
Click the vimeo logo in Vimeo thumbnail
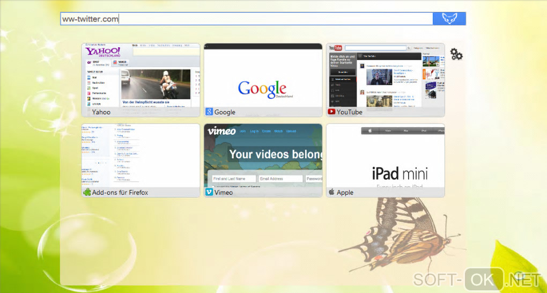click(221, 131)
